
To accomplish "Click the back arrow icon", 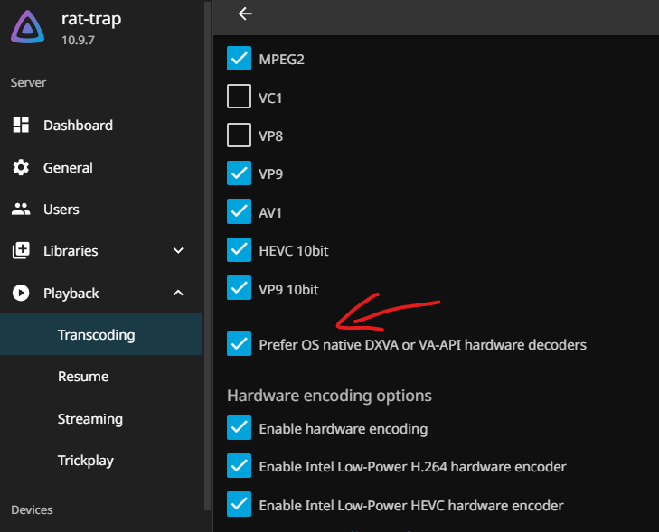I will pyautogui.click(x=245, y=14).
